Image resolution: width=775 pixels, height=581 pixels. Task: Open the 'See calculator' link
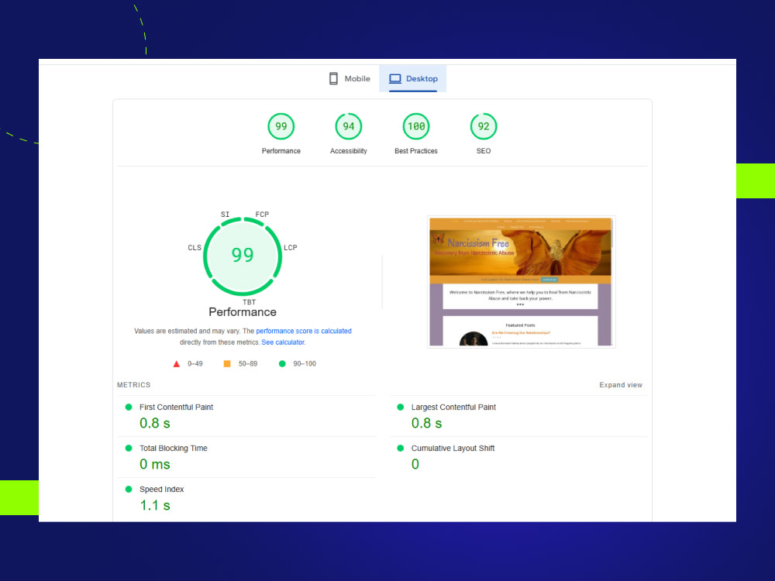[283, 342]
